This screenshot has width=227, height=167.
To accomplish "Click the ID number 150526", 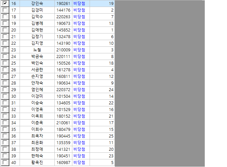I will pyautogui.click(x=63, y=63).
